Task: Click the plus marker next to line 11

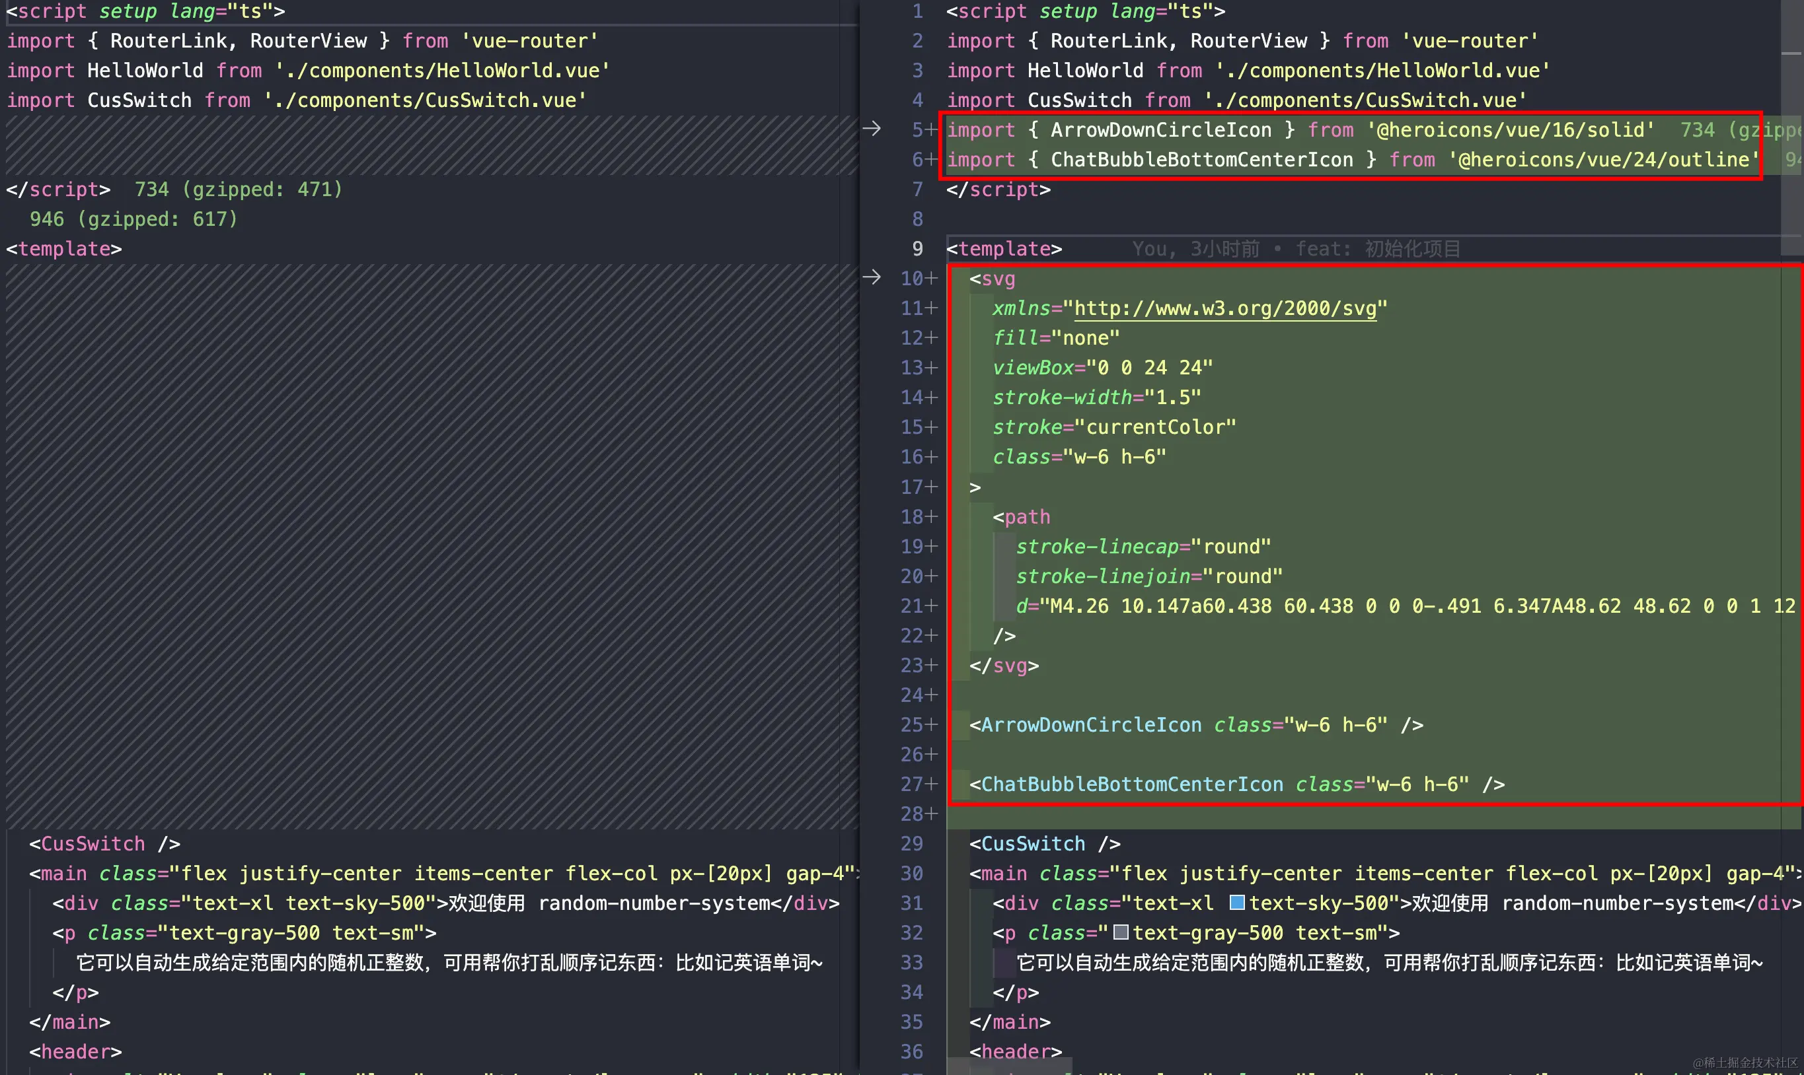Action: click(931, 308)
